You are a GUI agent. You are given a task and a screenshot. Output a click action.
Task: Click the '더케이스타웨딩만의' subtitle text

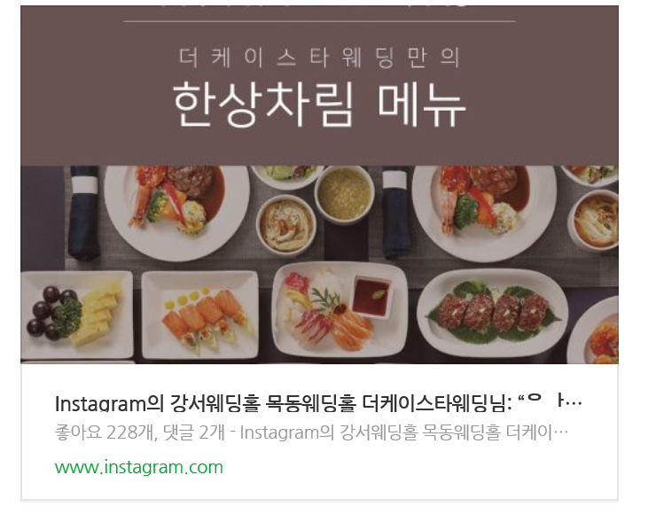pyautogui.click(x=320, y=58)
